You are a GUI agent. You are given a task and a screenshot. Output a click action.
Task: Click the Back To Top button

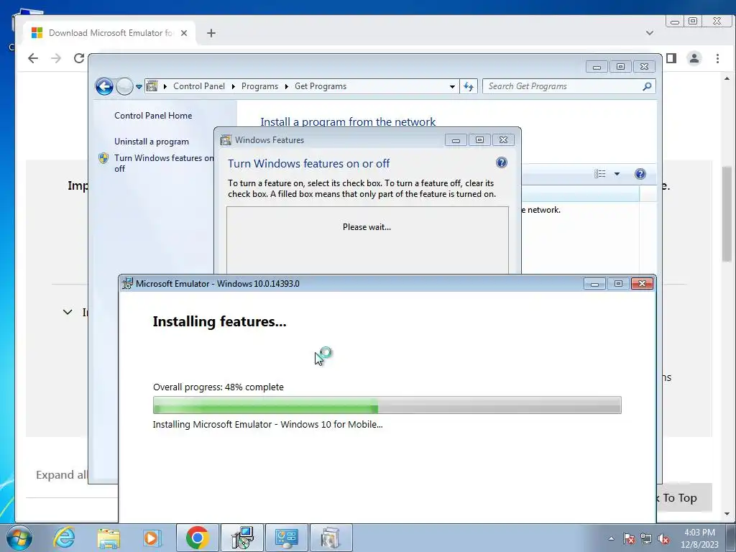coord(684,497)
